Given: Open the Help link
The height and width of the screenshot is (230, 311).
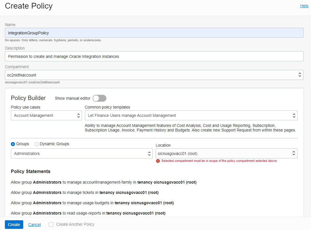Looking at the screenshot, I should point(304,5).
